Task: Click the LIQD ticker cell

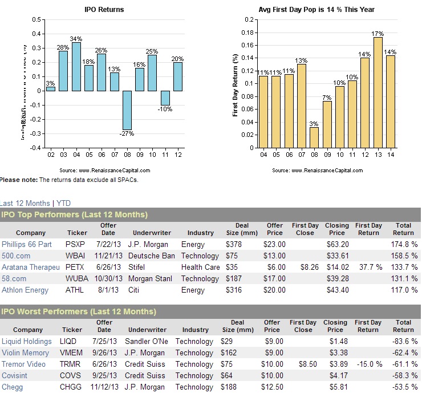Action: pos(68,341)
